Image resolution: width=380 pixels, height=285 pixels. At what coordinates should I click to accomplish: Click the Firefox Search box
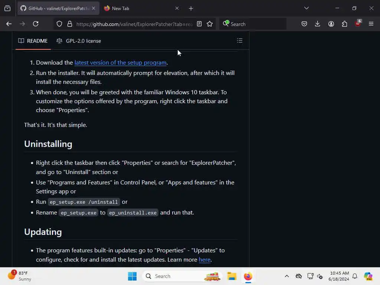253,24
